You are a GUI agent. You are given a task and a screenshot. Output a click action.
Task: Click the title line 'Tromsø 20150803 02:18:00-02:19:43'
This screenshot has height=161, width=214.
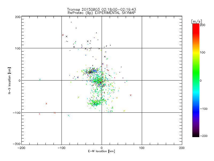pyautogui.click(x=101, y=9)
